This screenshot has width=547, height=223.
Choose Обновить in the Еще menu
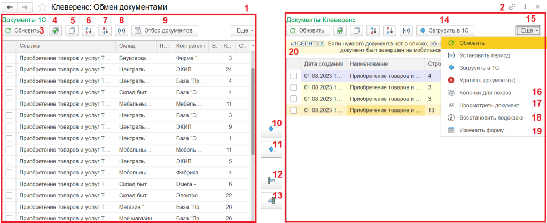(494, 43)
